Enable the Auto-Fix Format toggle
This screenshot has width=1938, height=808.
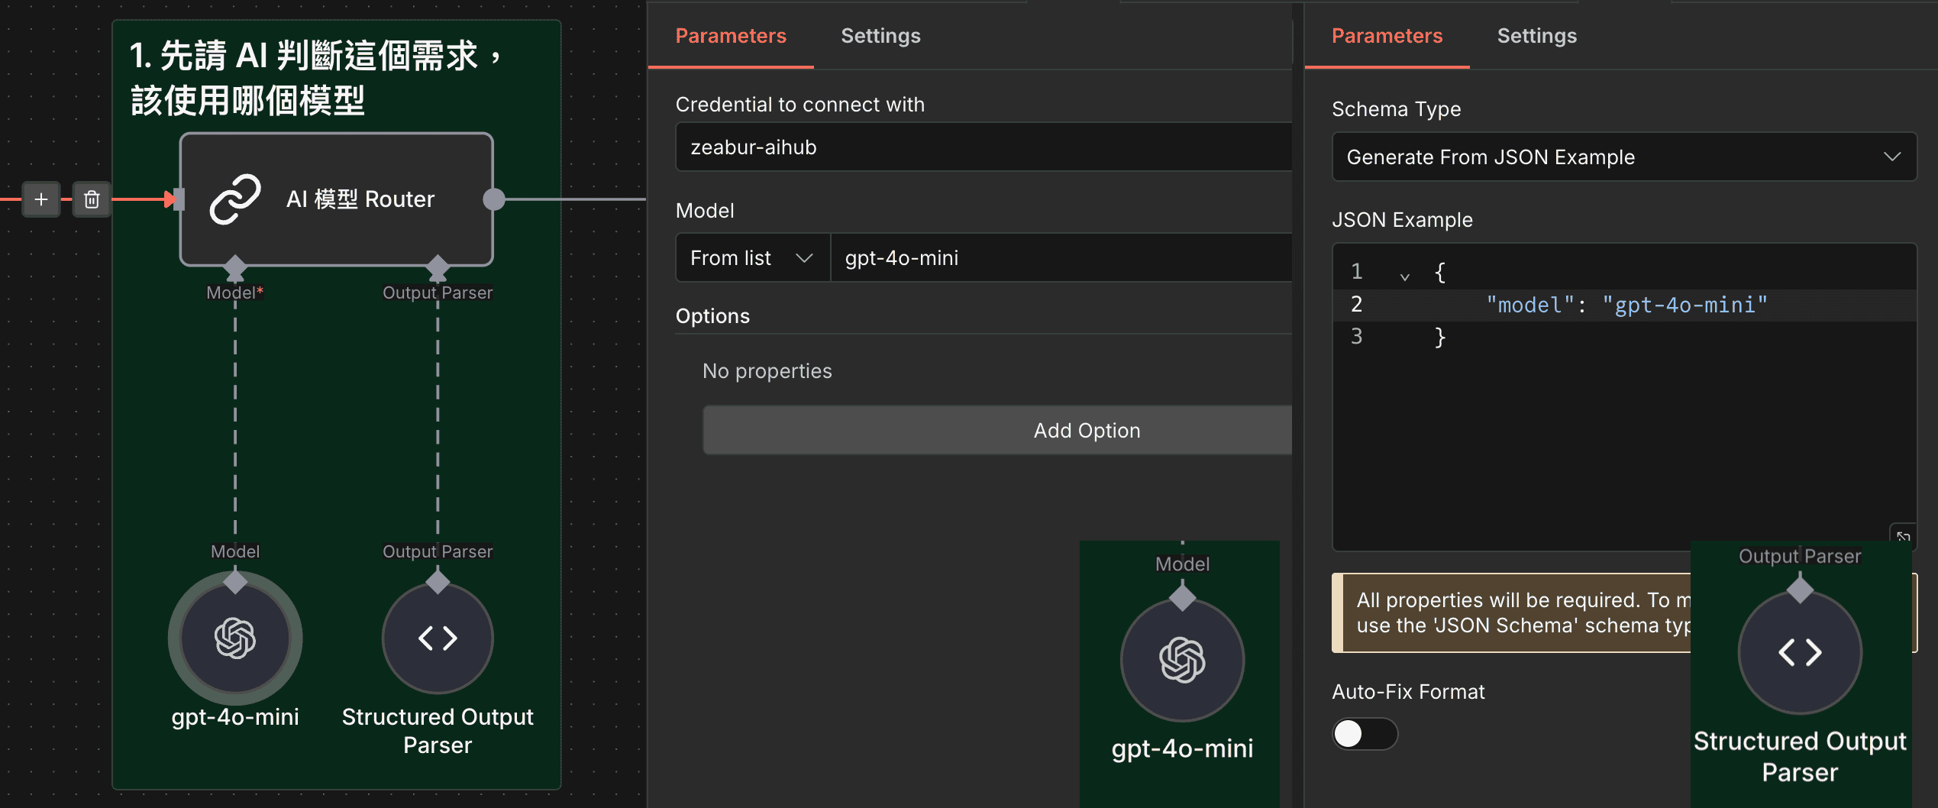tap(1365, 733)
